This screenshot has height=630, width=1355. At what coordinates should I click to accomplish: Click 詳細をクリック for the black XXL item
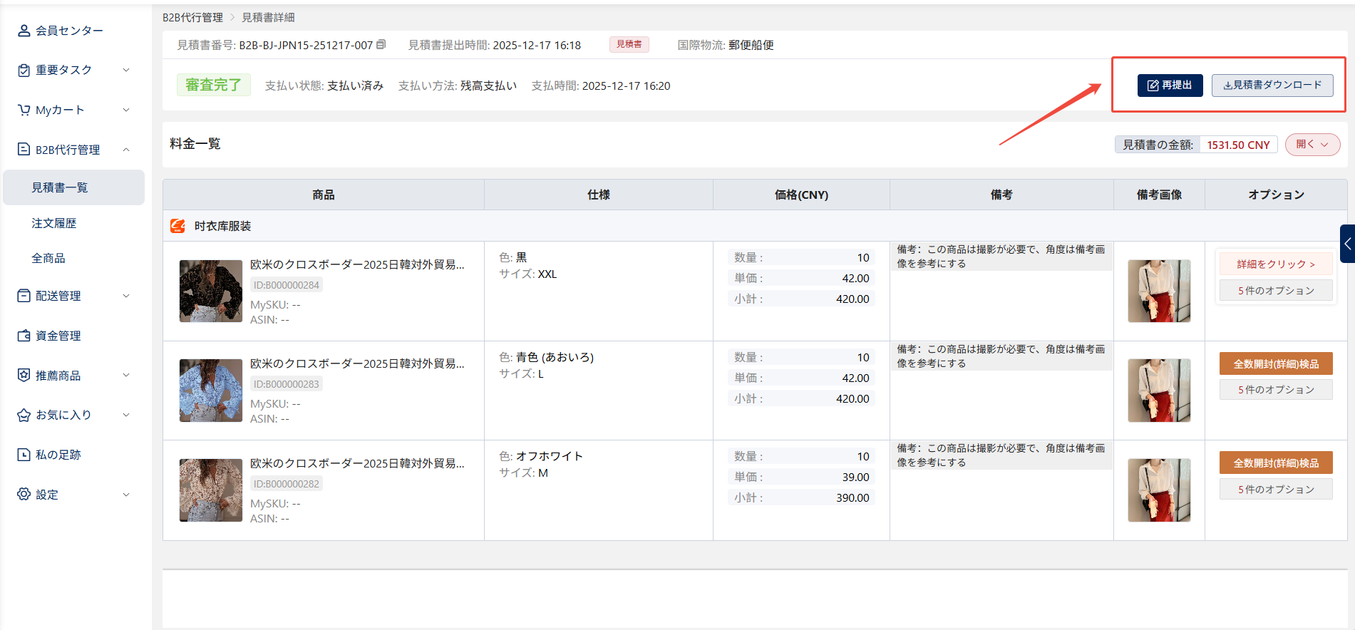(1276, 264)
